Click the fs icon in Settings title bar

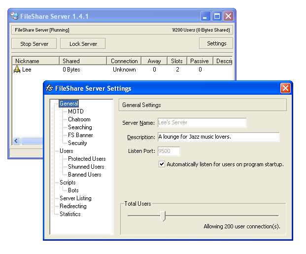[49, 89]
